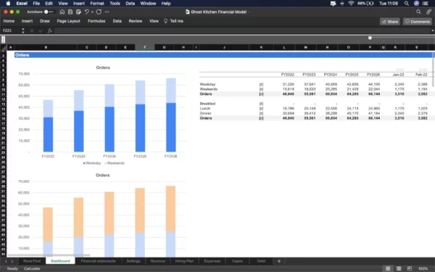Switch to Normal view icon

click(x=388, y=268)
